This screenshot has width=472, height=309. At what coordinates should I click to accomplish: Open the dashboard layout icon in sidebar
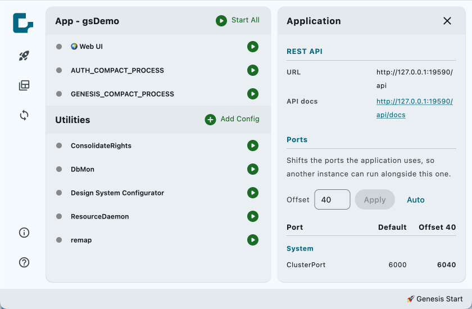click(24, 85)
